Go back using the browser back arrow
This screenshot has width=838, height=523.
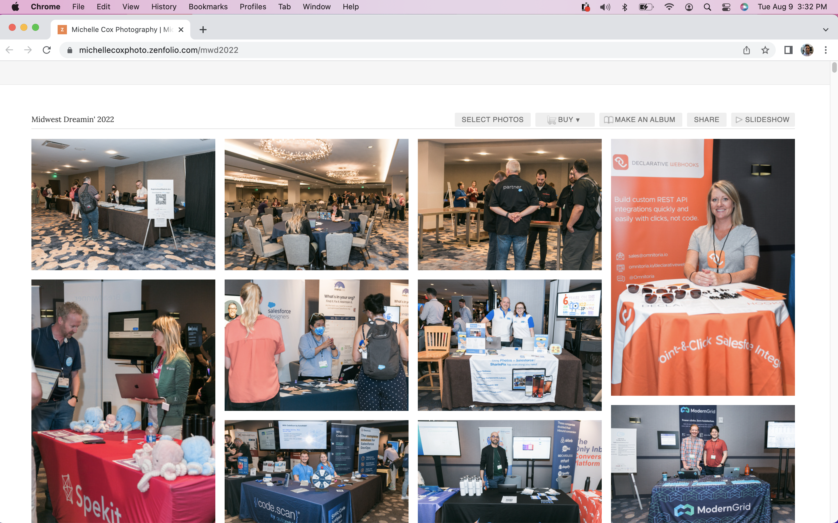9,50
